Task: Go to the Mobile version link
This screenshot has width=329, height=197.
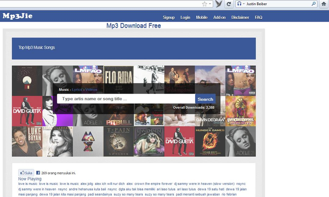Action: click(202, 17)
